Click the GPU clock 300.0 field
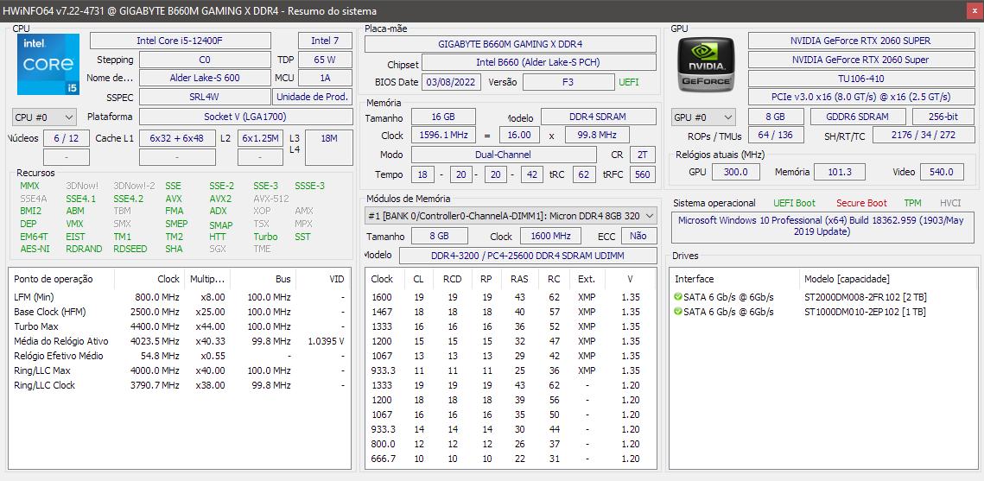 tap(735, 172)
